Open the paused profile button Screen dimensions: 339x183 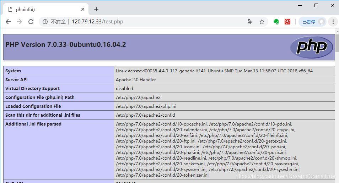312,22
